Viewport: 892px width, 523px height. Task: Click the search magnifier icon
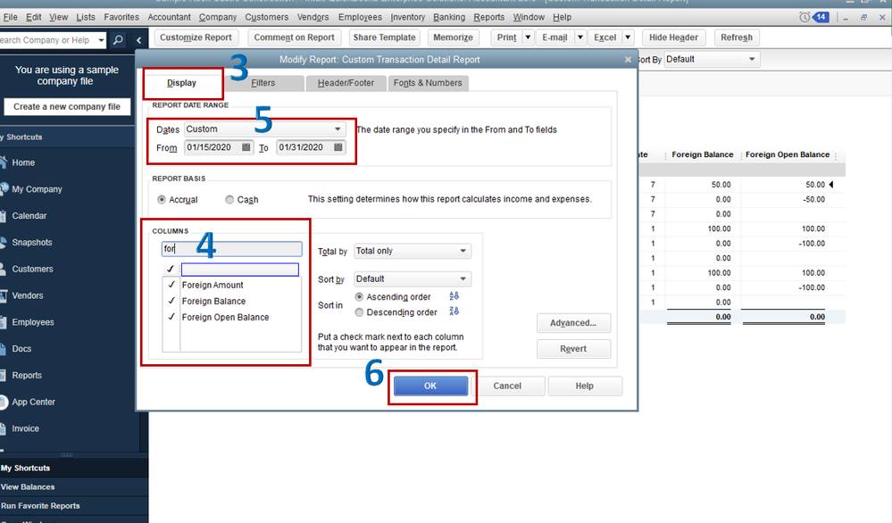(x=118, y=40)
